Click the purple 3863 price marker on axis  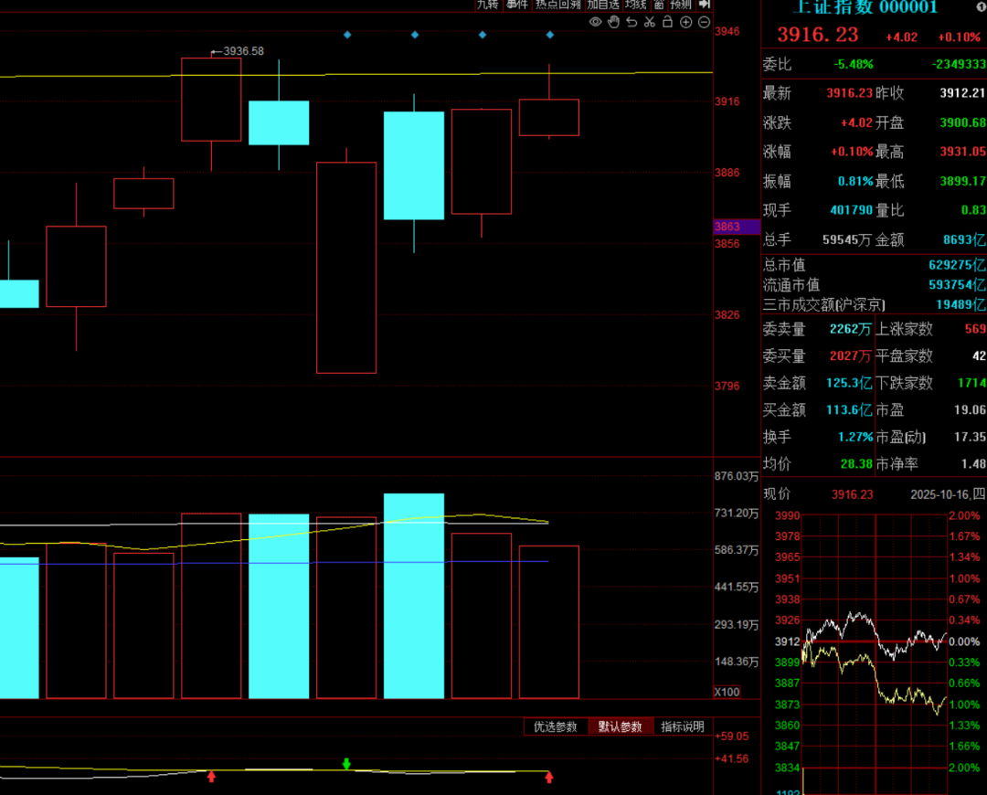click(737, 227)
